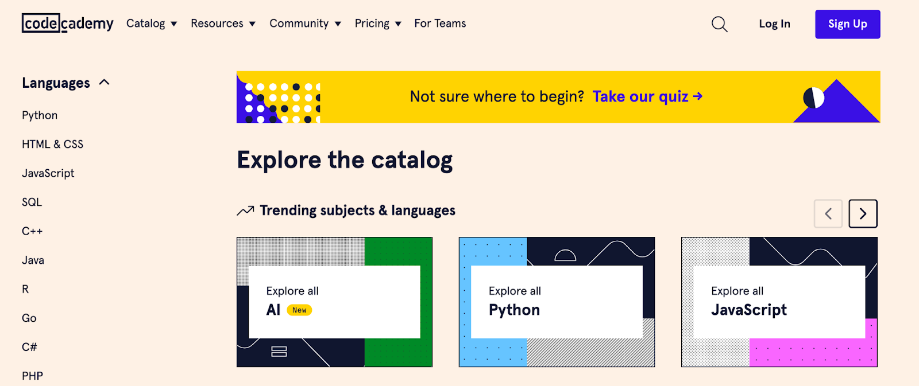This screenshot has width=919, height=386.
Task: Open the Explore all Python card
Action: [x=556, y=302]
